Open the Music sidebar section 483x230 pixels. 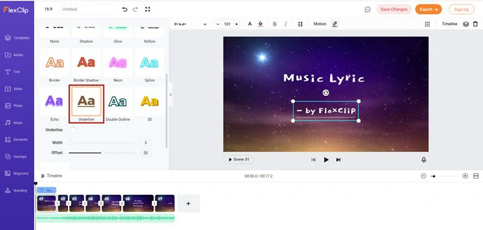pos(14,122)
